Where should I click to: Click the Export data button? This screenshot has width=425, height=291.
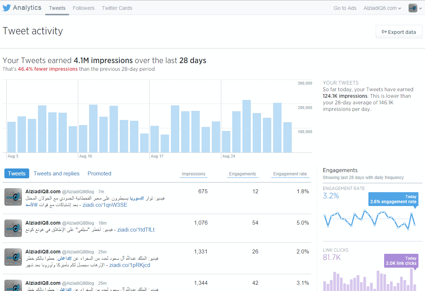tap(399, 32)
